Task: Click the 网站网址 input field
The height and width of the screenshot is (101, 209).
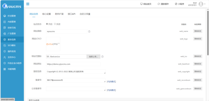Action: coord(73,64)
